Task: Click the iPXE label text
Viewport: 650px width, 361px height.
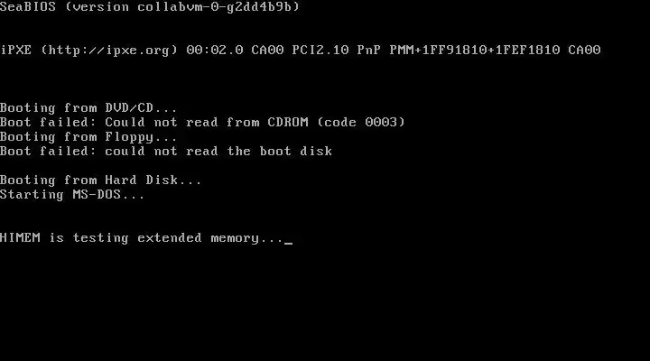Action: pyautogui.click(x=15, y=51)
